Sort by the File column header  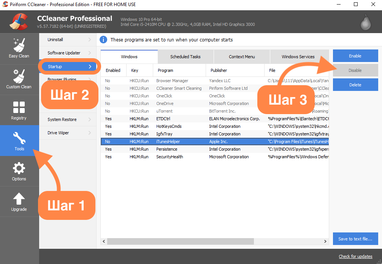pos(297,70)
